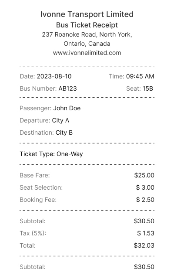Select the Booking Fee amount $2.50
Image resolution: width=174 pixels, height=269 pixels.
tap(145, 200)
